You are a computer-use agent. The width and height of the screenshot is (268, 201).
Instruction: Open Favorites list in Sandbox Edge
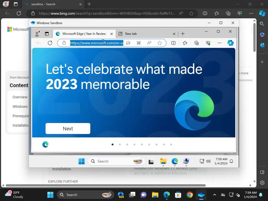pos(185,43)
